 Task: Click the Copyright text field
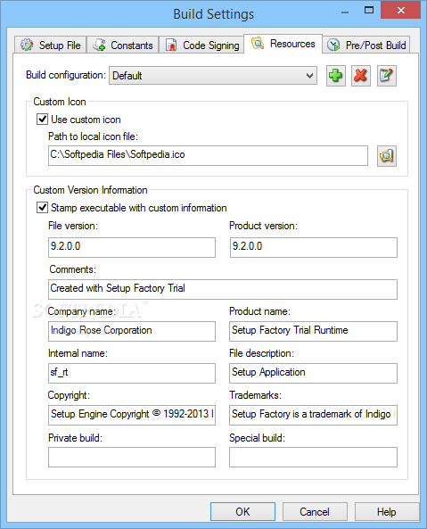(132, 415)
